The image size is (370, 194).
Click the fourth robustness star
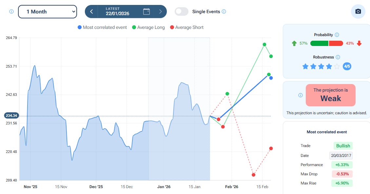click(x=329, y=67)
